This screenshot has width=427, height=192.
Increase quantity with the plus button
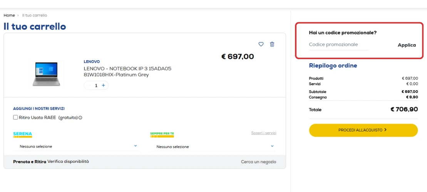coord(104,85)
